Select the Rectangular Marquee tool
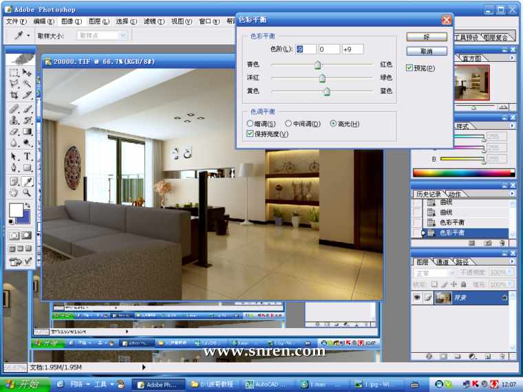Screen dimensions: 523x392 pos(14,73)
